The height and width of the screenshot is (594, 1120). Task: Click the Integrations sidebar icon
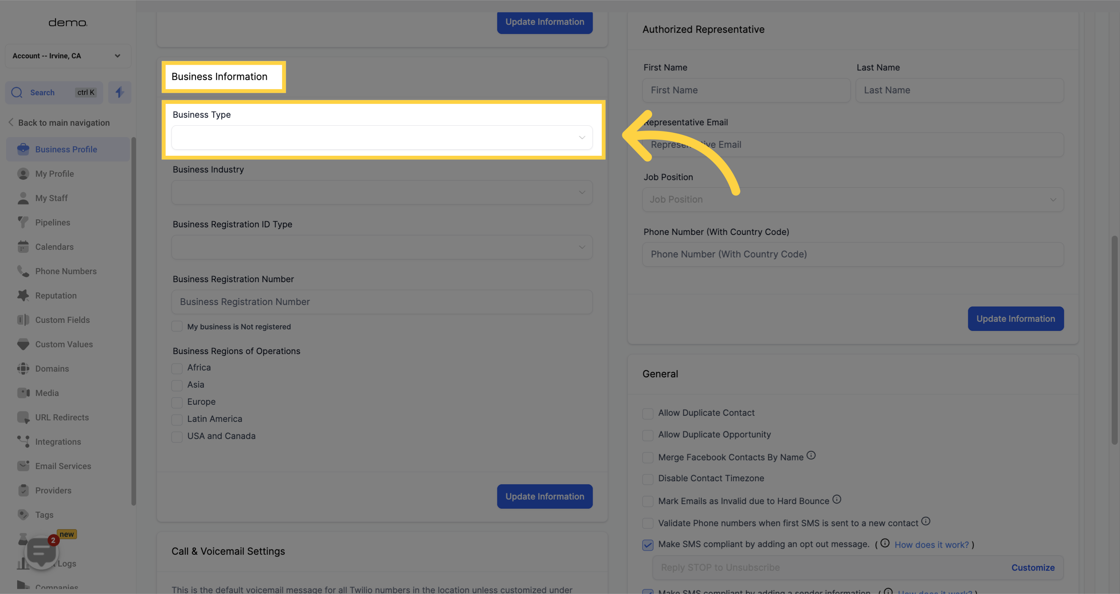click(x=23, y=442)
